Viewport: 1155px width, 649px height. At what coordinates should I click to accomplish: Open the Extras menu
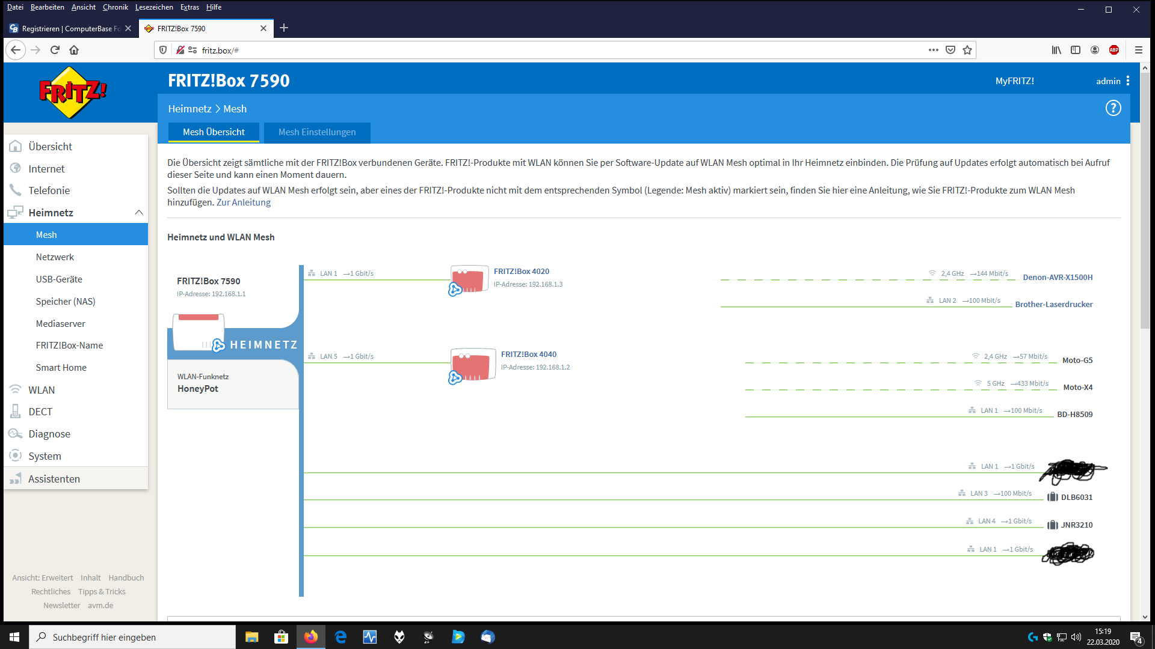(189, 7)
